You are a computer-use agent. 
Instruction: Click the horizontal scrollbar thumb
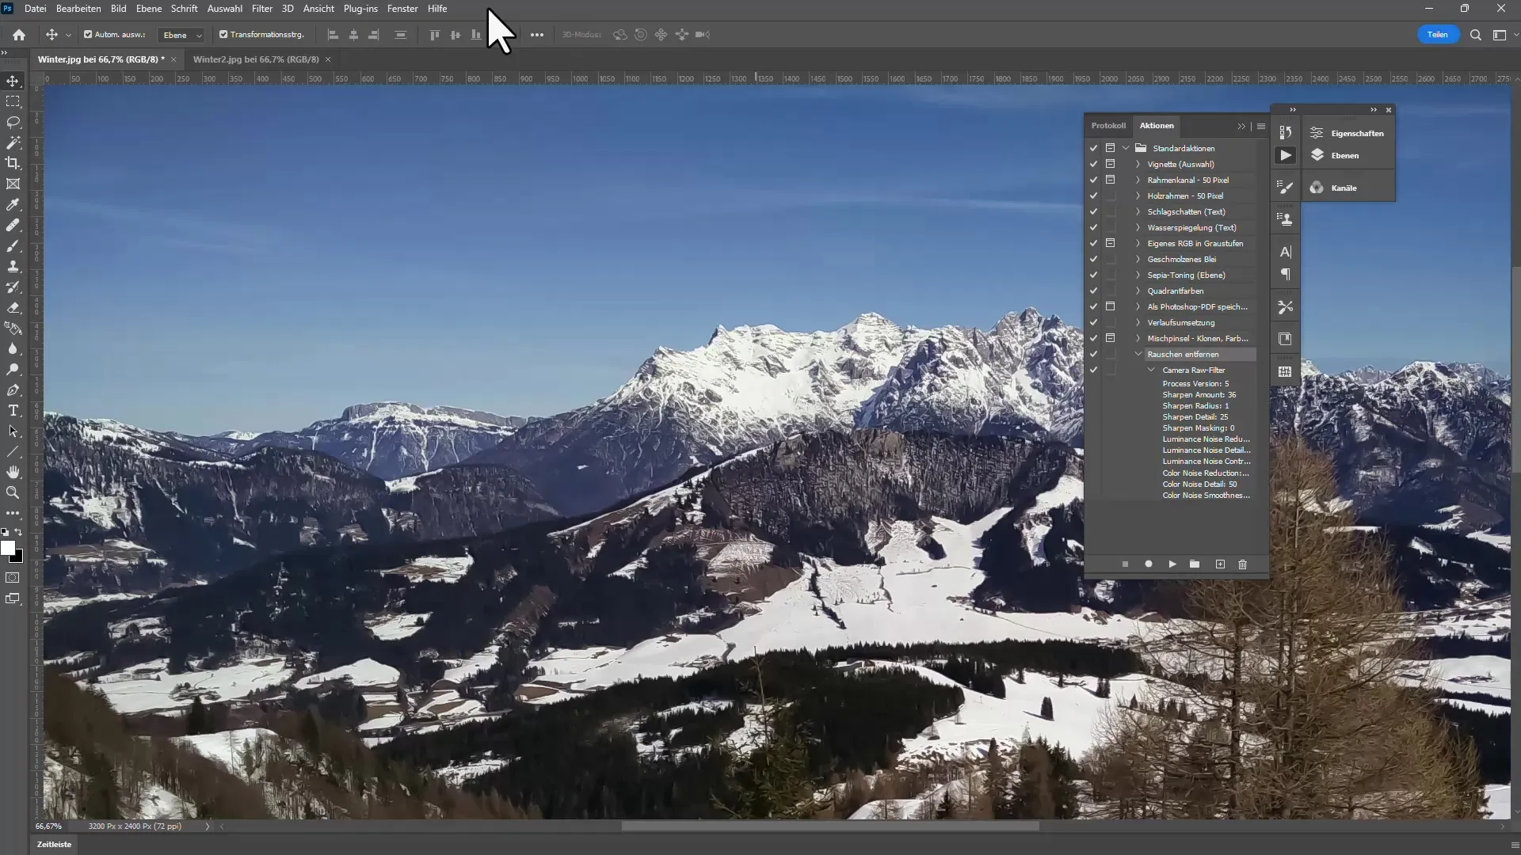[830, 826]
